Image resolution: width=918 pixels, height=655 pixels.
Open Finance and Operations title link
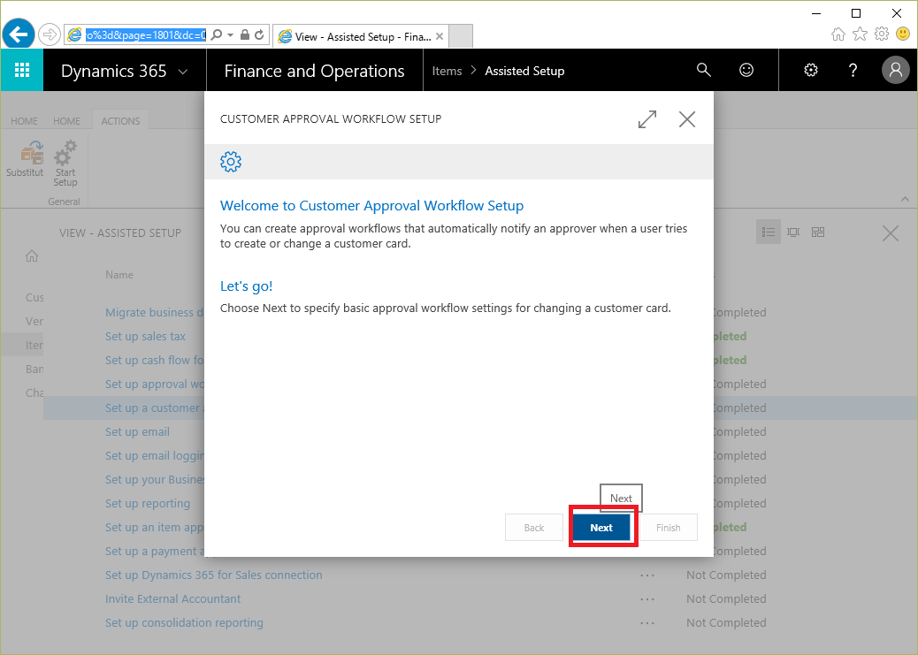(x=314, y=71)
